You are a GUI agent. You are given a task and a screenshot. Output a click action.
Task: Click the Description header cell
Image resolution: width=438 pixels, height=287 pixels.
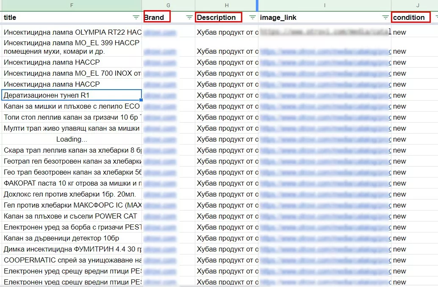[227, 17]
